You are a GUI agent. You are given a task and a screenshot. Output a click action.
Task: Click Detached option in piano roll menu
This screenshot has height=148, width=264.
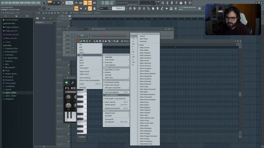tap(90, 88)
